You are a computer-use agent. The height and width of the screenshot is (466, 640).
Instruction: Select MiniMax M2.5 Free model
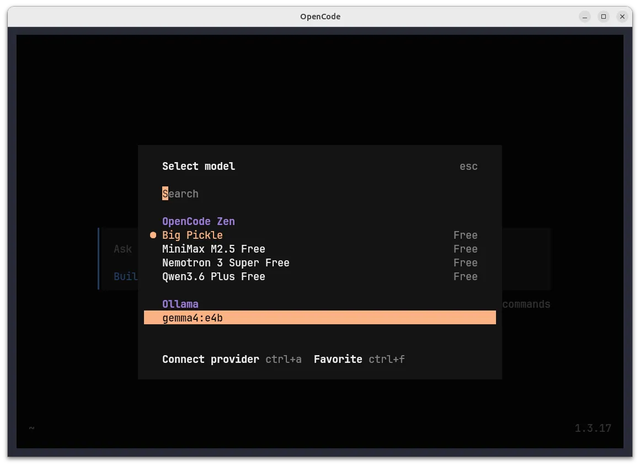213,249
